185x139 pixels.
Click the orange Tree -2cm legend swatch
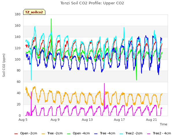pos(43,134)
